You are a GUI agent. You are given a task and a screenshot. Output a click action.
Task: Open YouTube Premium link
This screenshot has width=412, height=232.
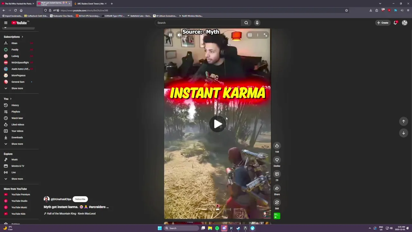pos(21,195)
